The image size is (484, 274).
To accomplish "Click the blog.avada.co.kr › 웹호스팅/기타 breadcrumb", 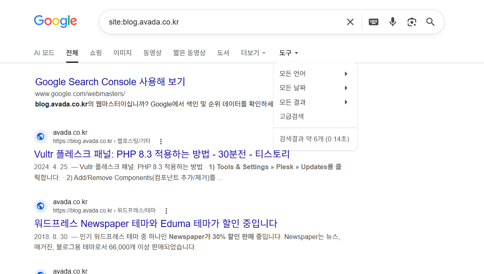I will [102, 141].
